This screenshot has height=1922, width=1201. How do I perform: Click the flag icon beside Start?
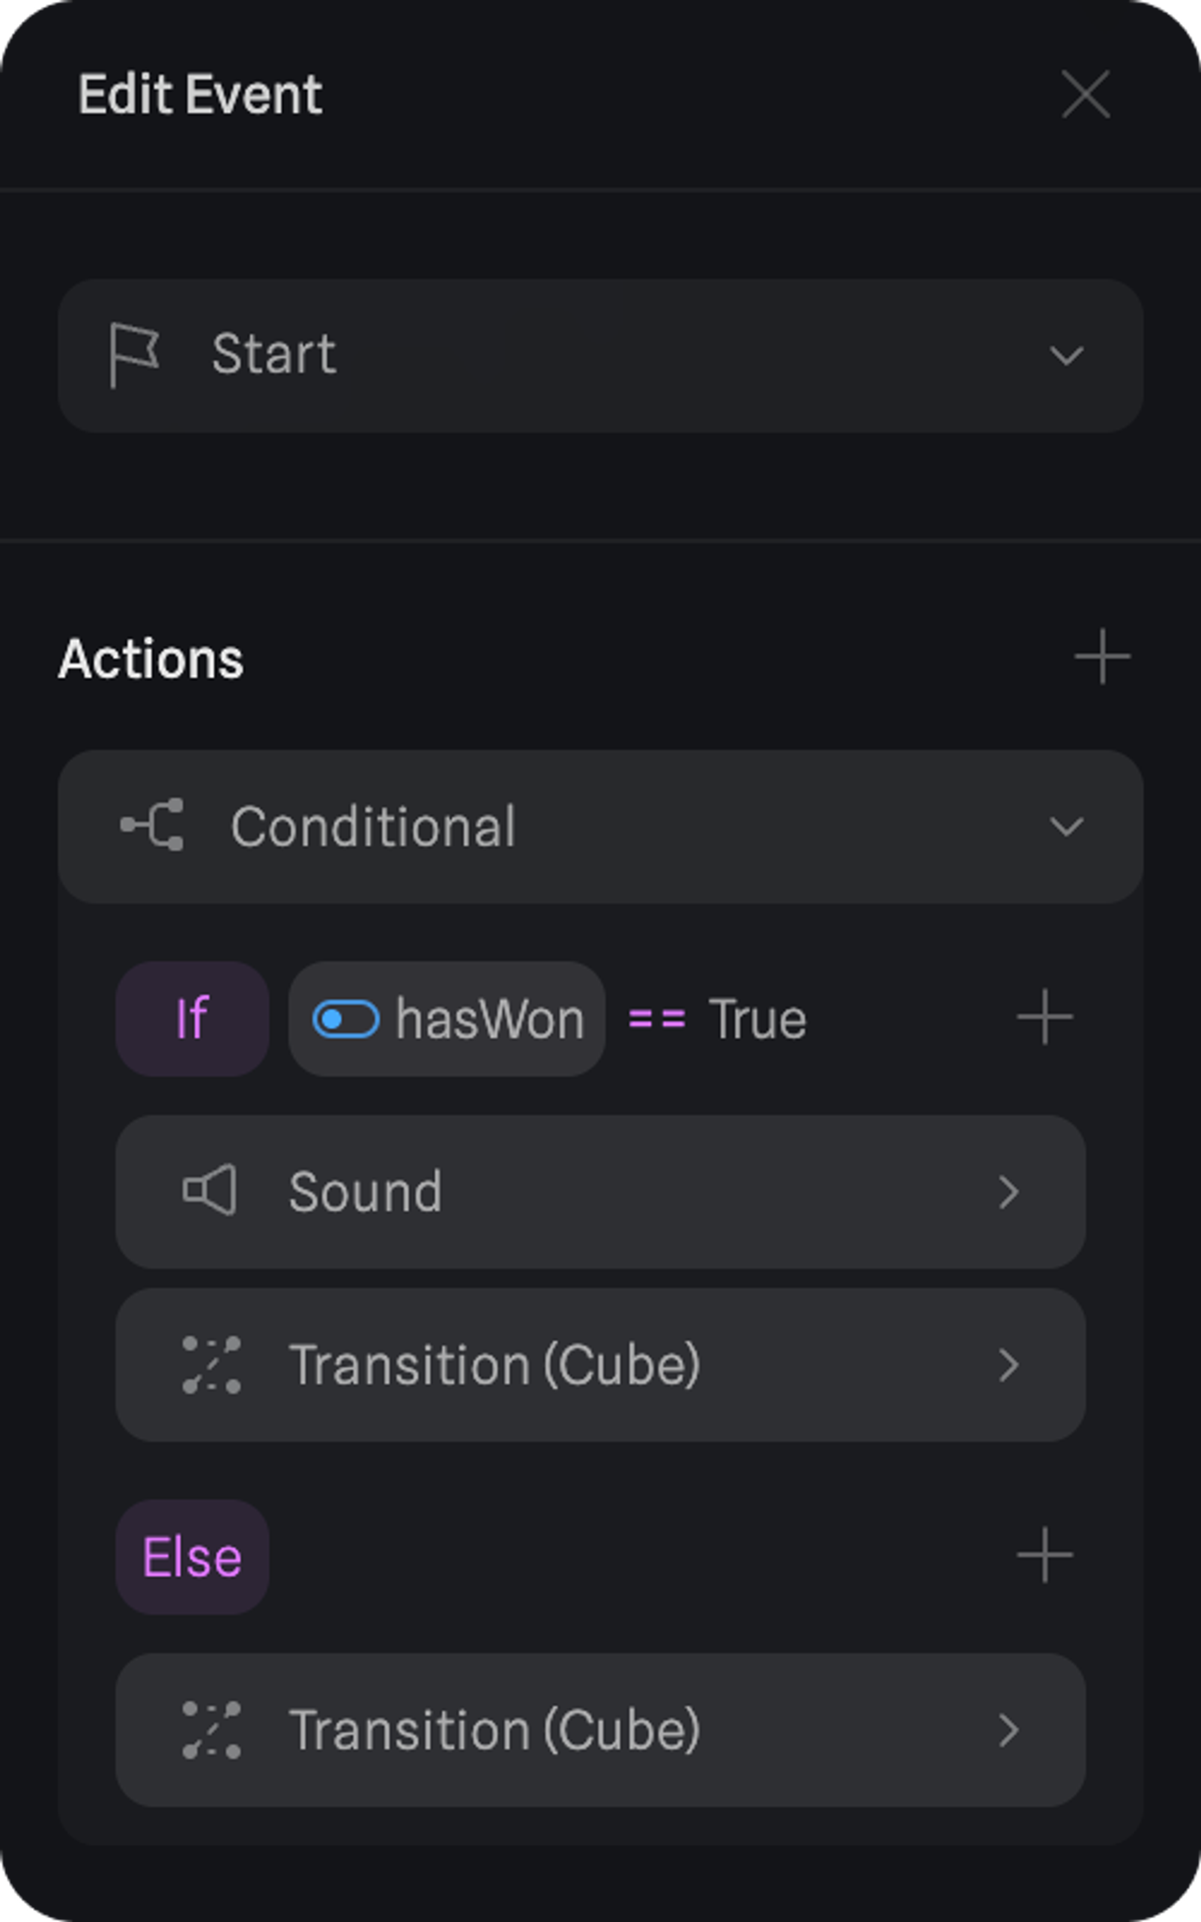[x=135, y=354]
